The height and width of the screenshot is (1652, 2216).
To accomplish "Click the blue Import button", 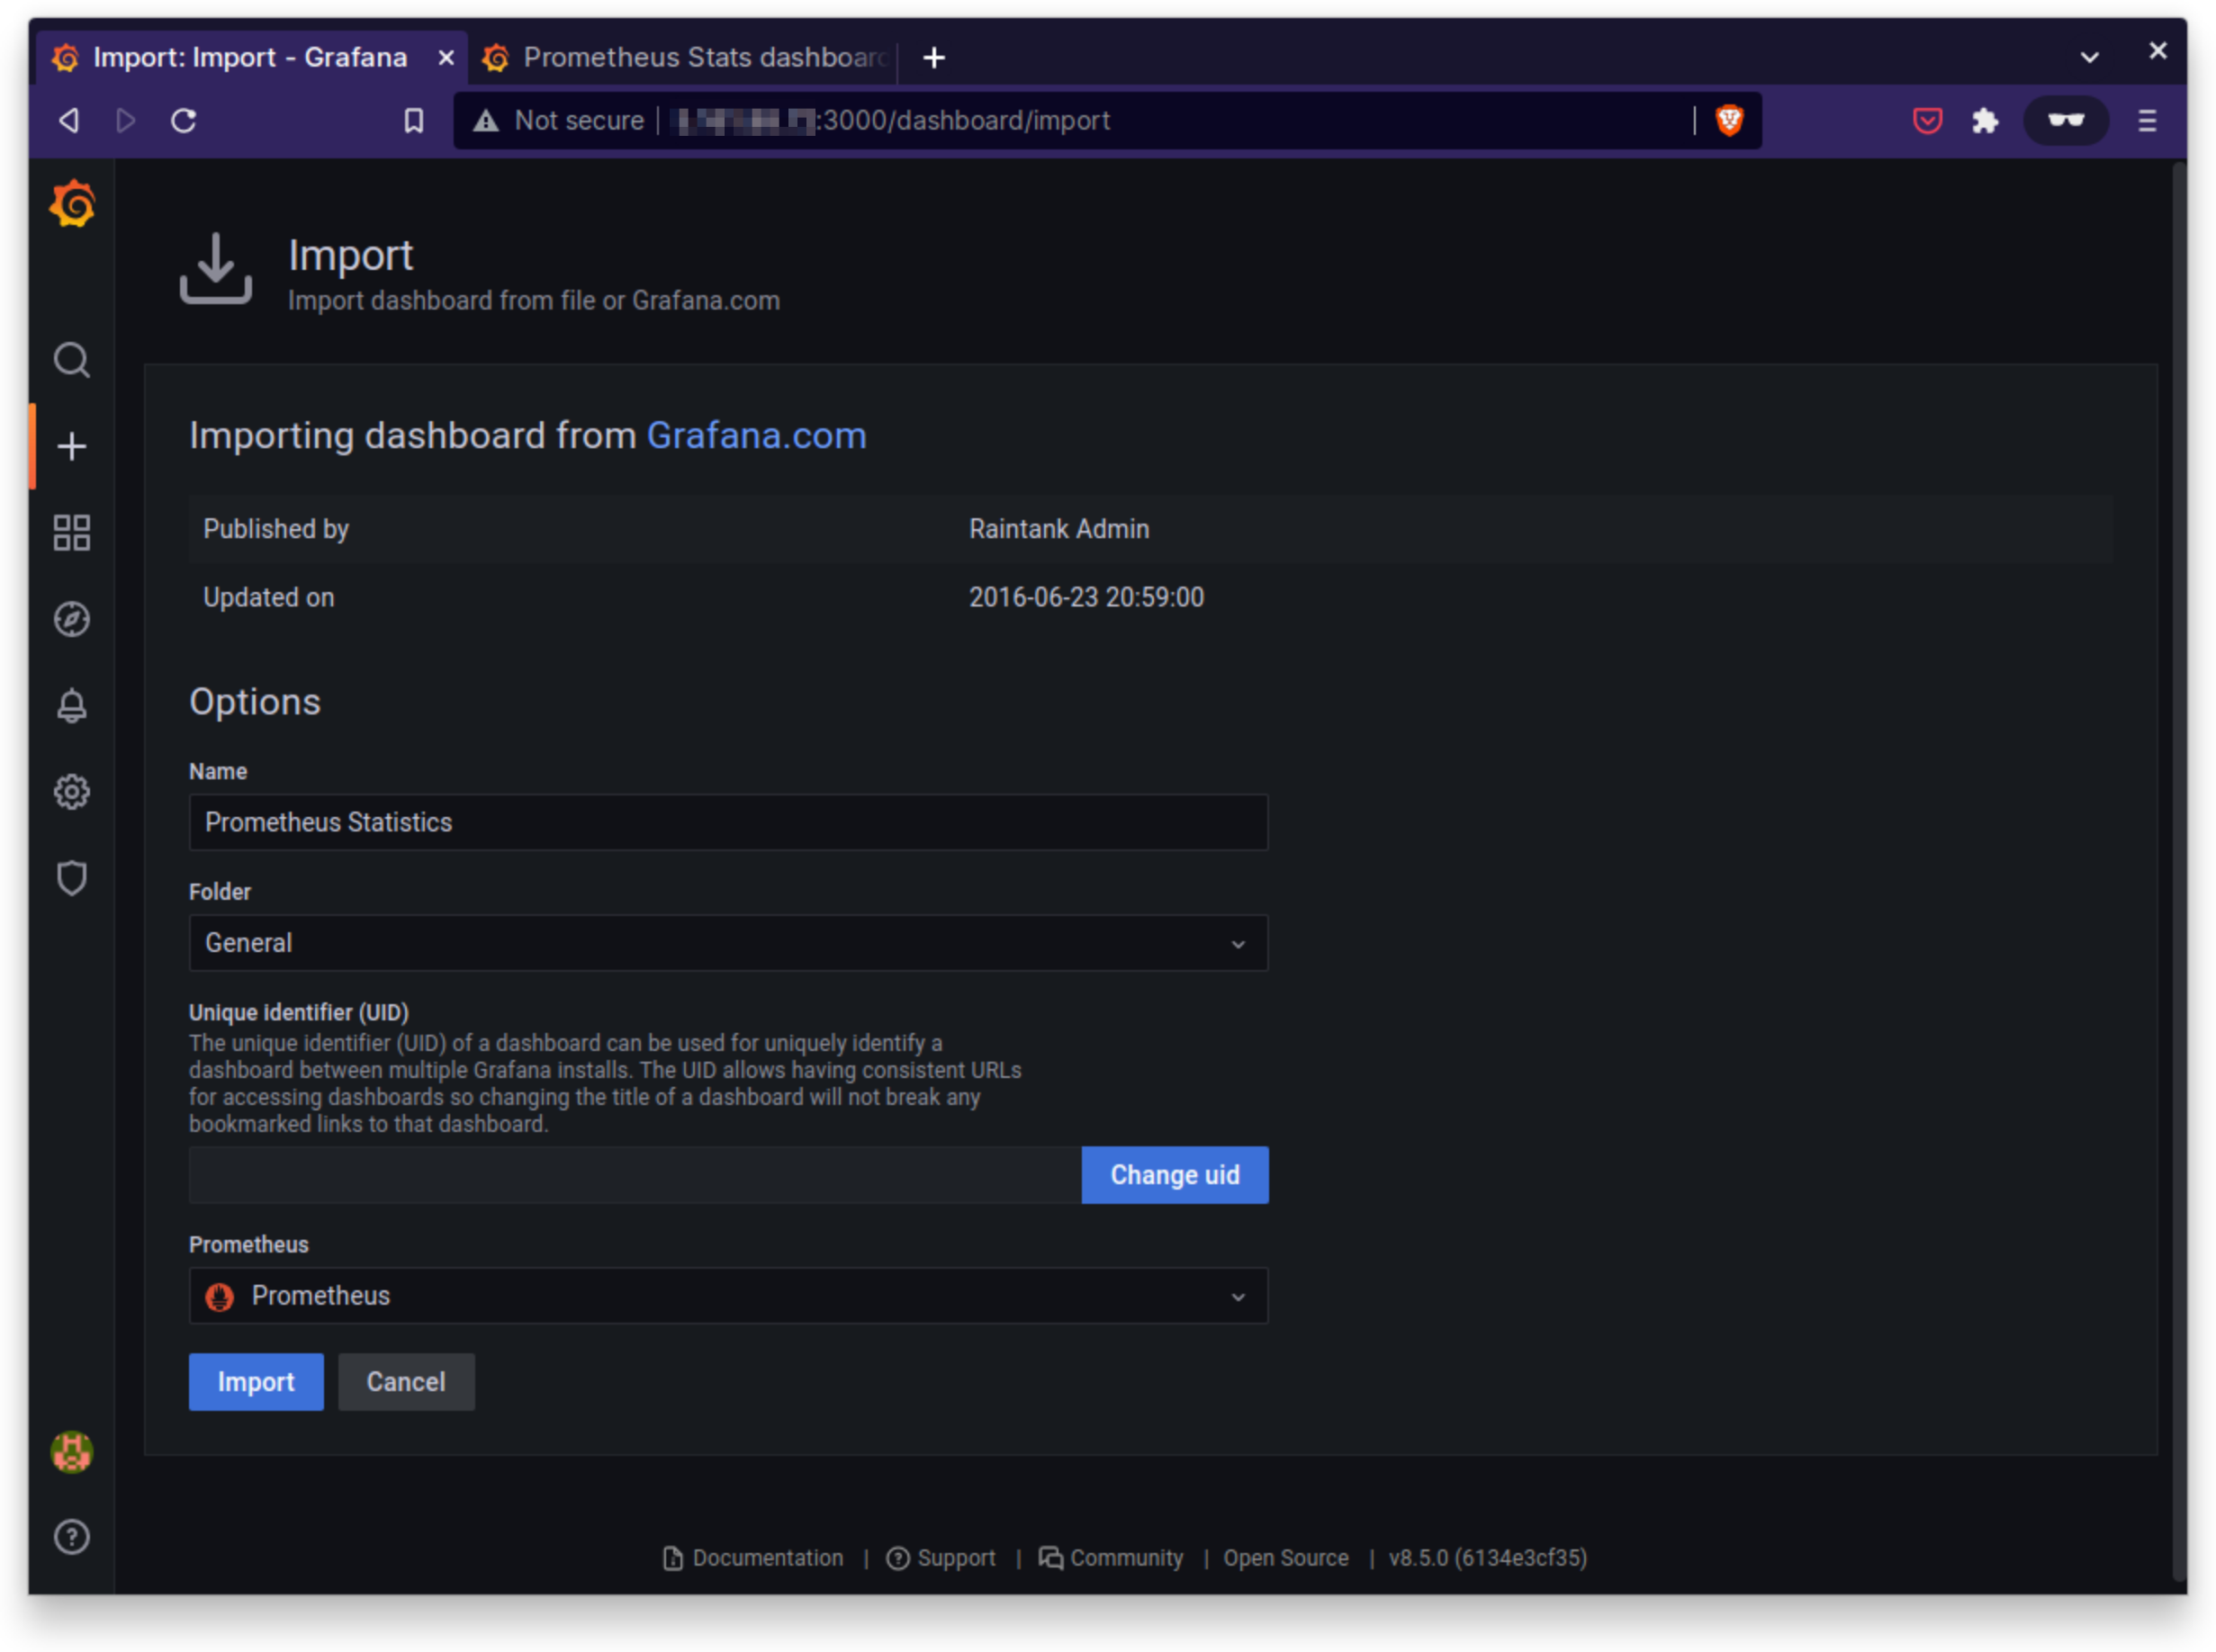I will point(257,1382).
